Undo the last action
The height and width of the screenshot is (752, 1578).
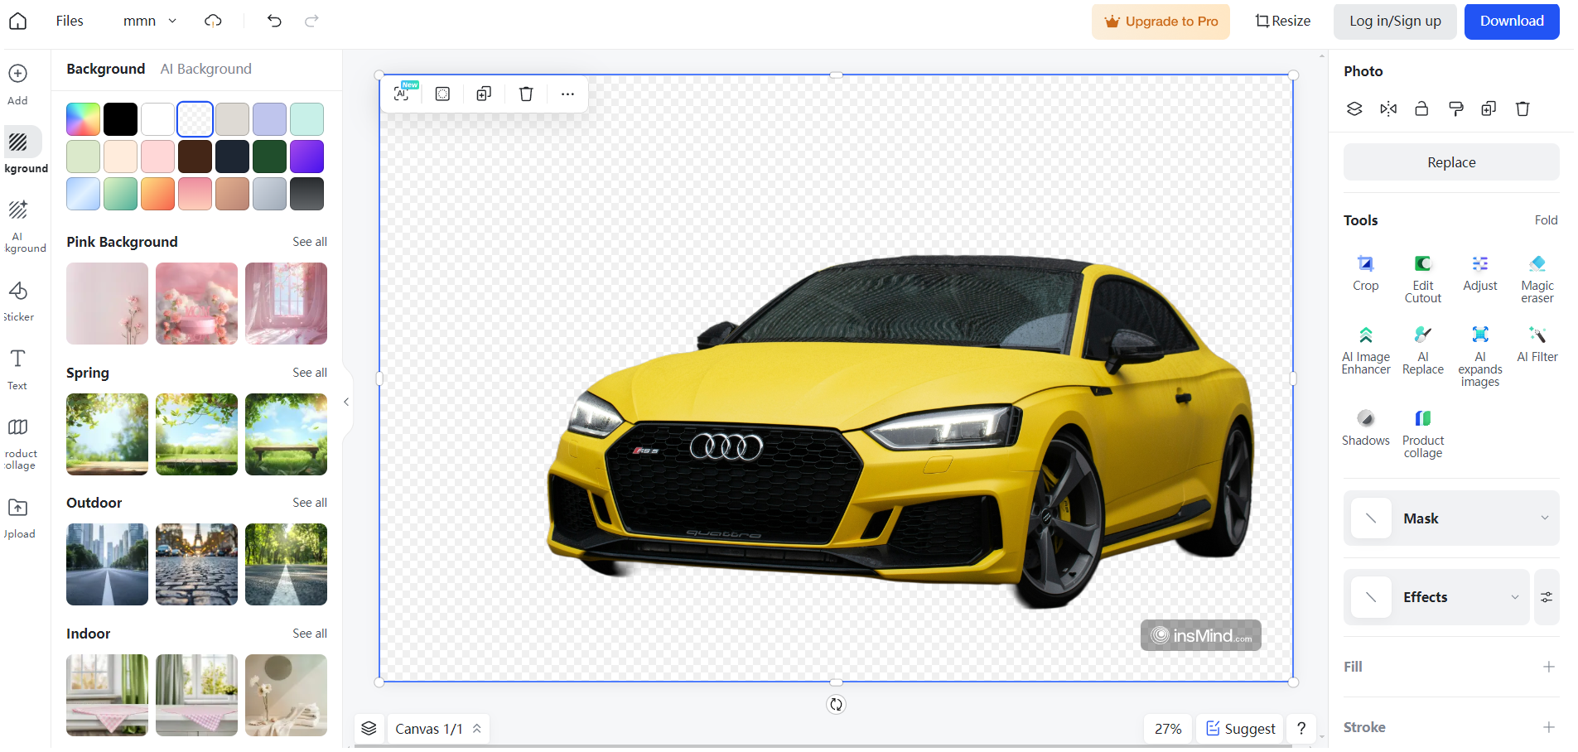(x=274, y=21)
